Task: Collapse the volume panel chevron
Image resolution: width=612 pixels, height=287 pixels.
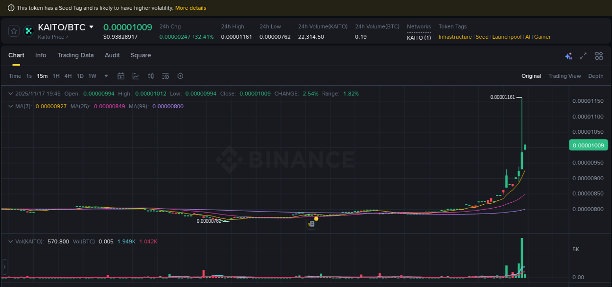Action: coord(10,241)
